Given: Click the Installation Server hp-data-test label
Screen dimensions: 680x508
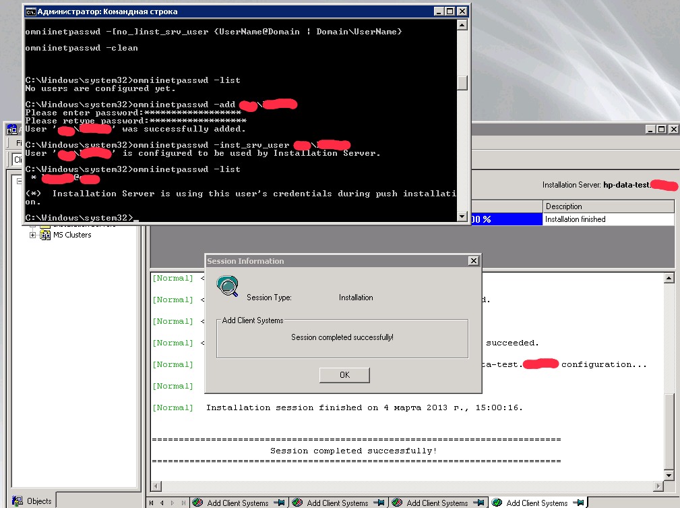Looking at the screenshot, I should click(609, 185).
